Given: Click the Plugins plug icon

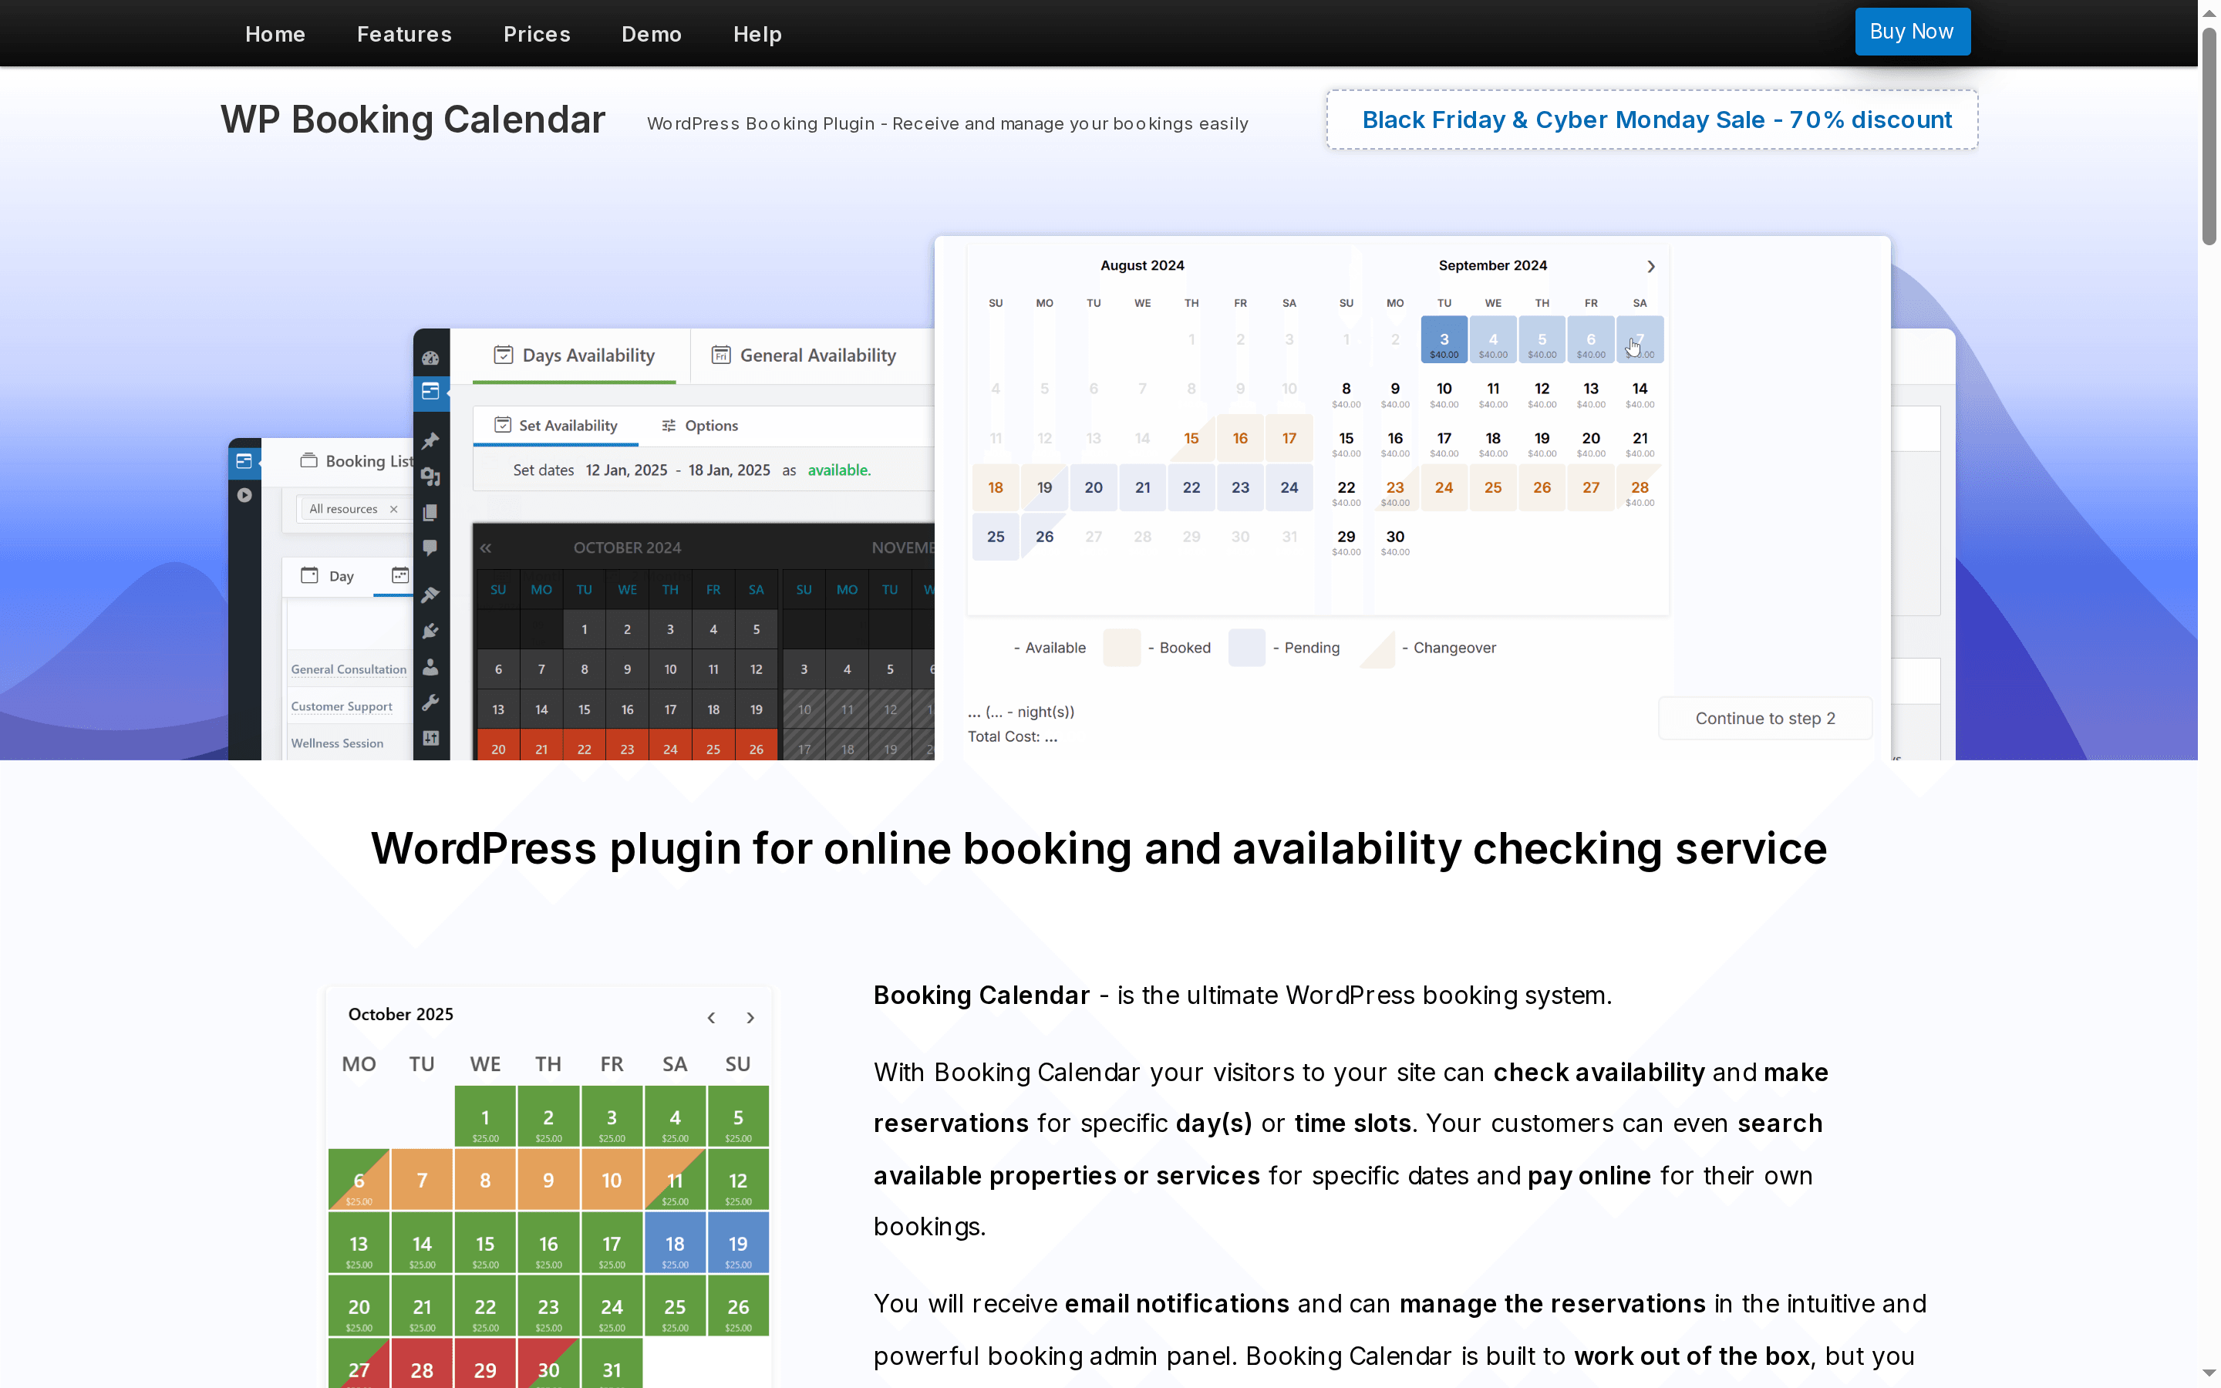Looking at the screenshot, I should click(431, 631).
